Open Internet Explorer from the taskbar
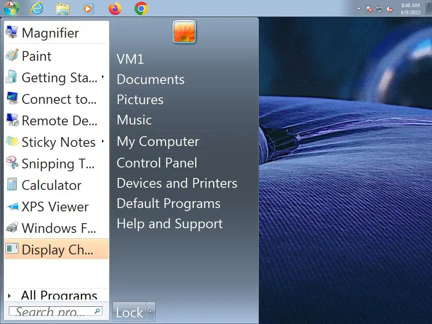The width and height of the screenshot is (432, 324). point(37,8)
